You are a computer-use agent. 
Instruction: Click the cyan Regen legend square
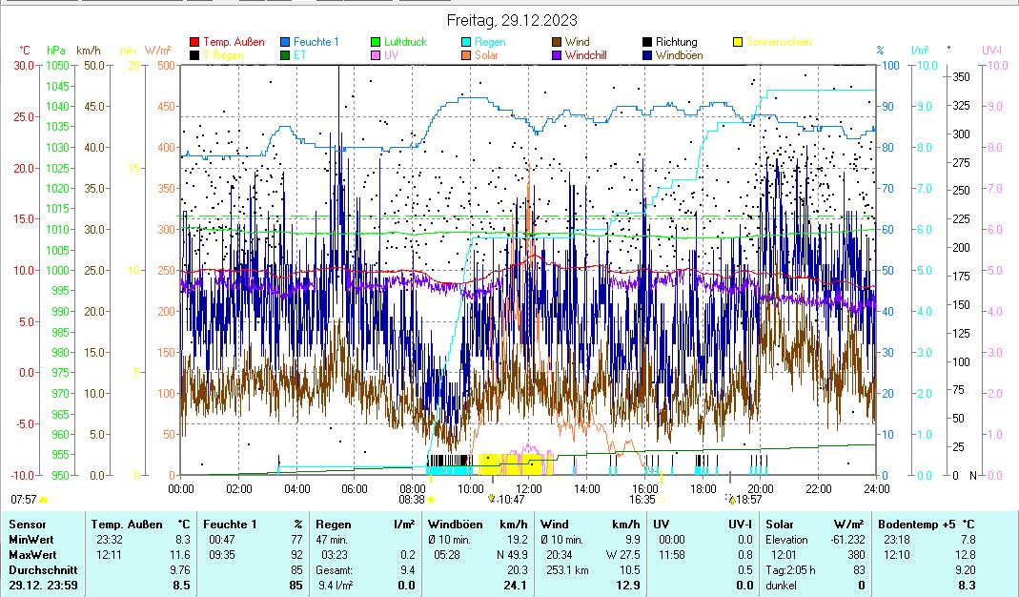coord(466,42)
